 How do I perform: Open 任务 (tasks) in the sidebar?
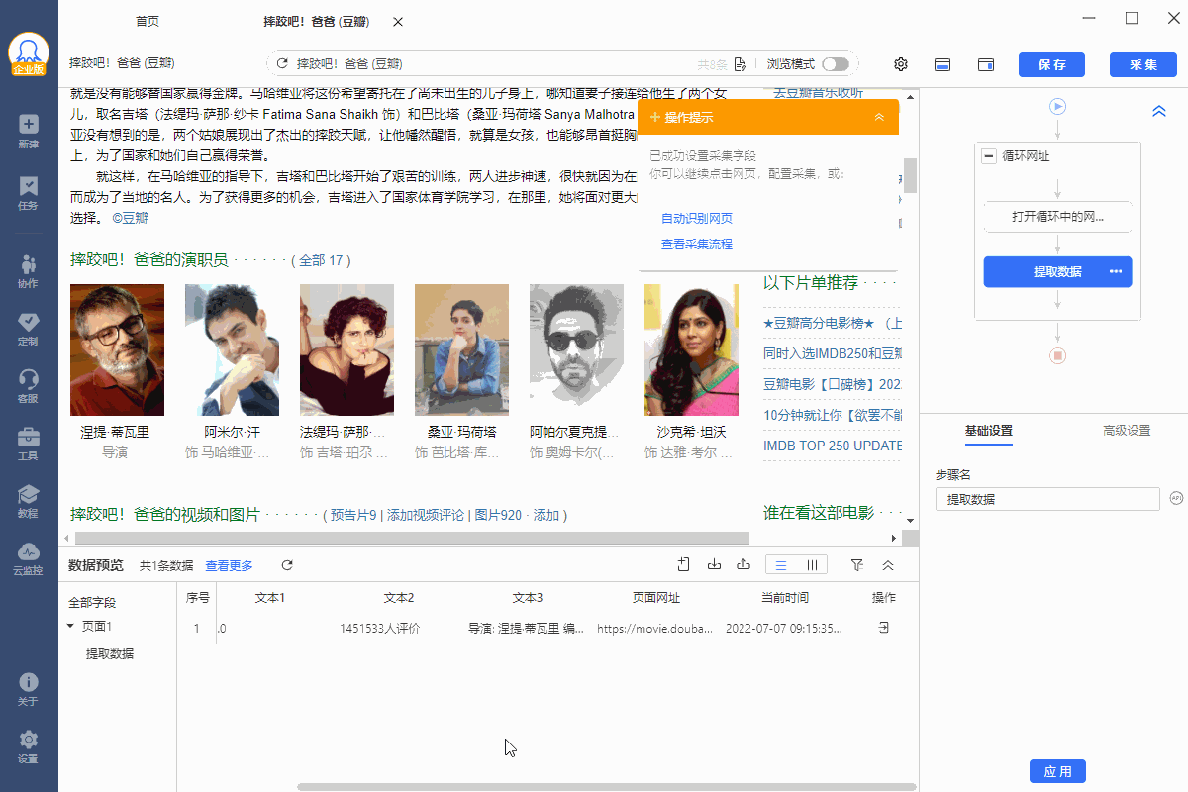29,194
